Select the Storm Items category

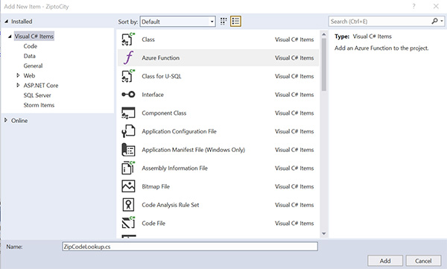point(39,105)
